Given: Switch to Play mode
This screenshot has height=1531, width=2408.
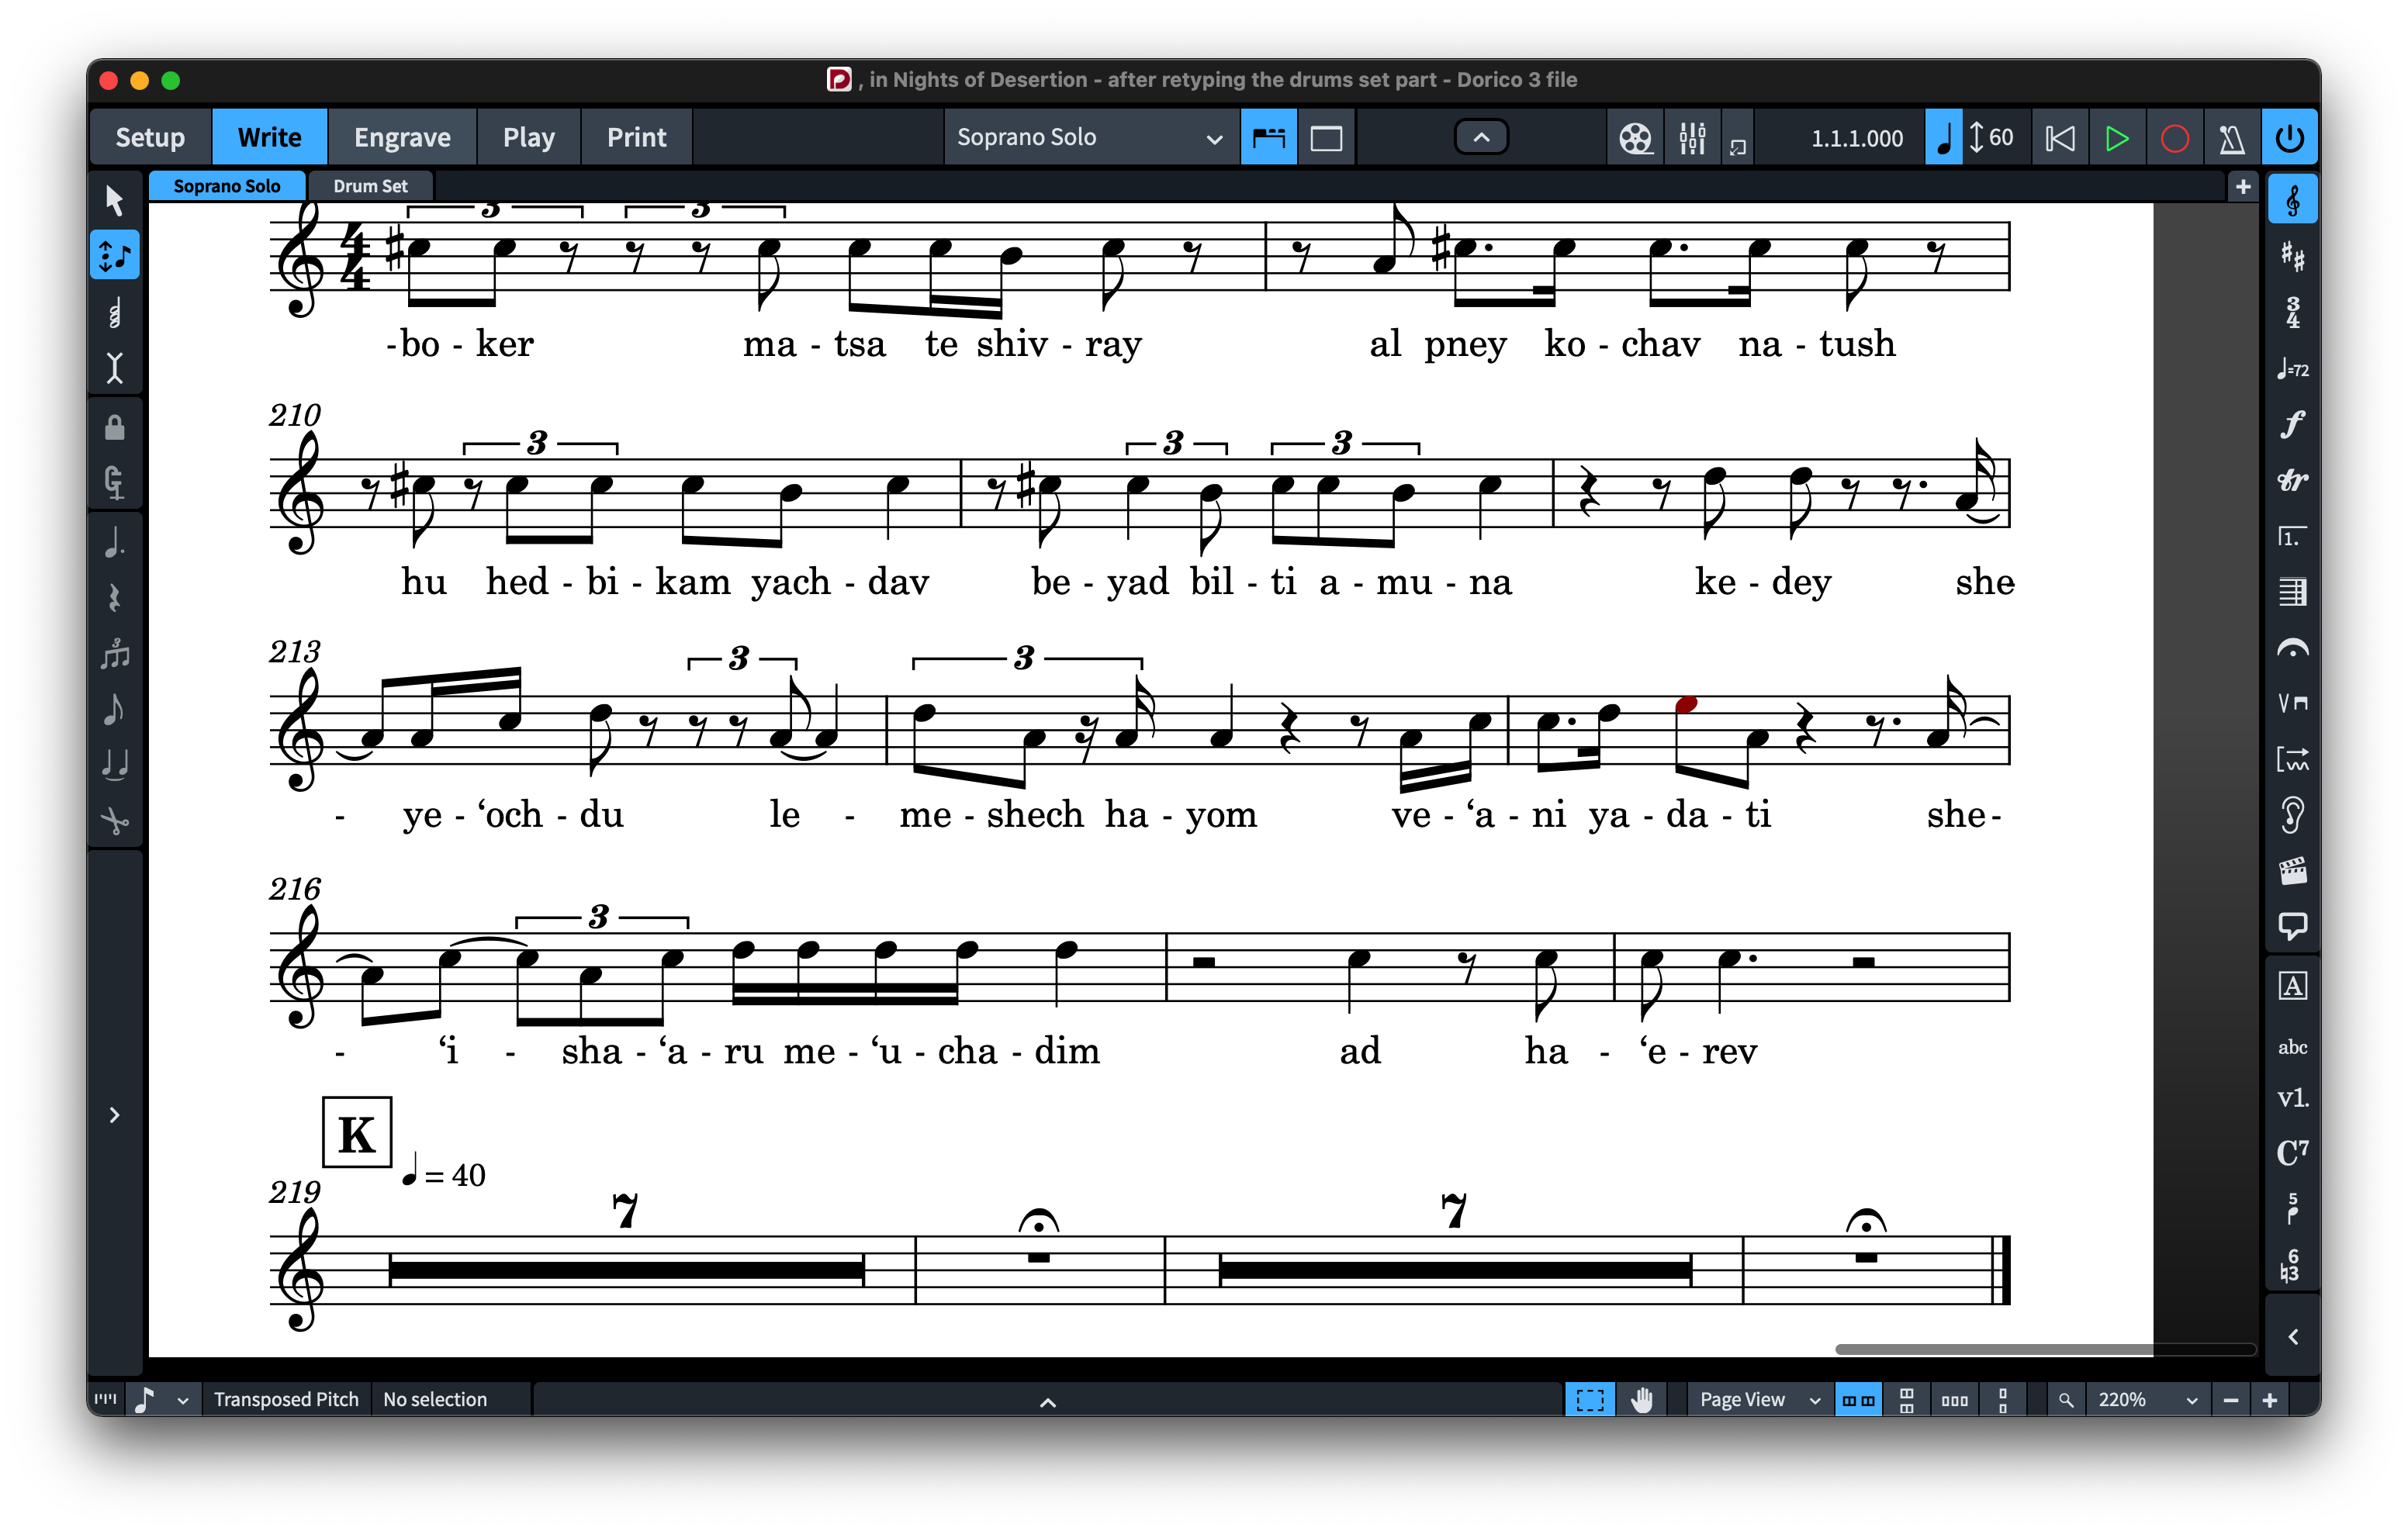Looking at the screenshot, I should [x=528, y=137].
